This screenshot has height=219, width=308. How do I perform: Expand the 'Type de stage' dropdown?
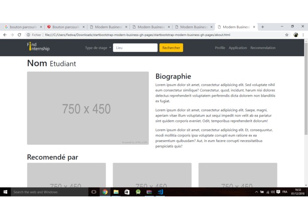pyautogui.click(x=98, y=48)
